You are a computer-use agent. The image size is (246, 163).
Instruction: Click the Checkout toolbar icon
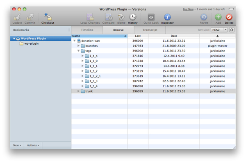[x=48, y=17]
